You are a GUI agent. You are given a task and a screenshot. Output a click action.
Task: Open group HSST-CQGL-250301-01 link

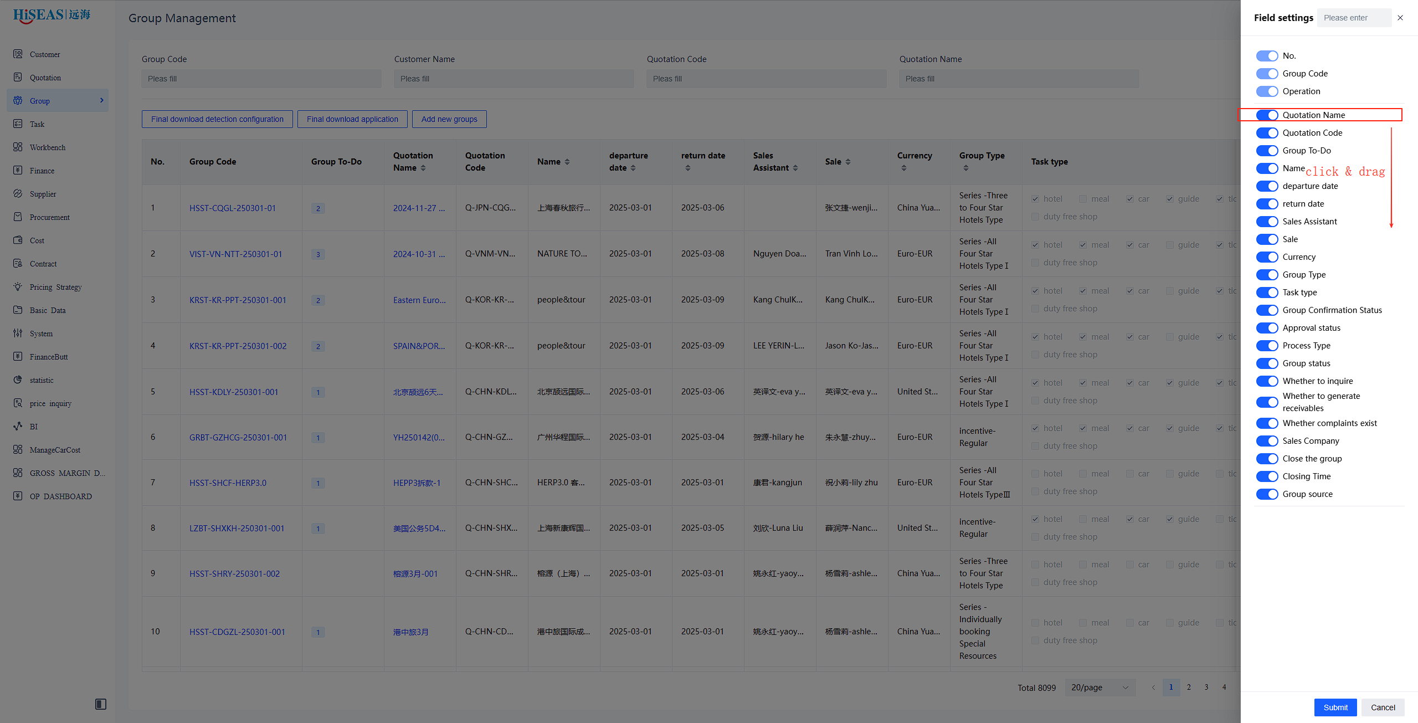click(233, 208)
